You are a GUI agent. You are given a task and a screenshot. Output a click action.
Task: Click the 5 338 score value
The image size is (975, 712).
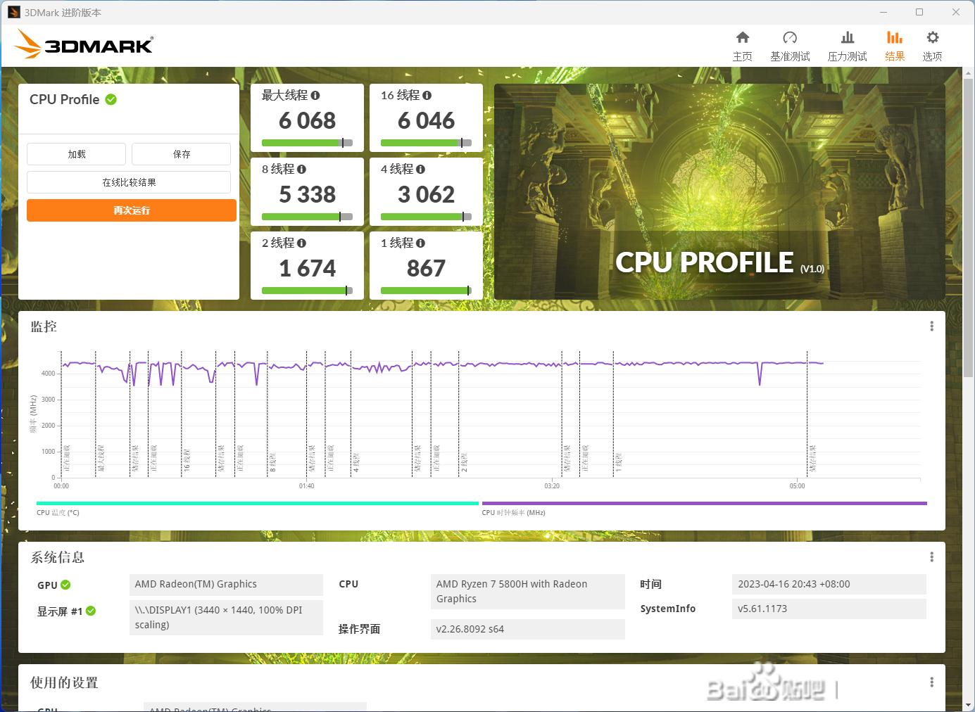[307, 195]
